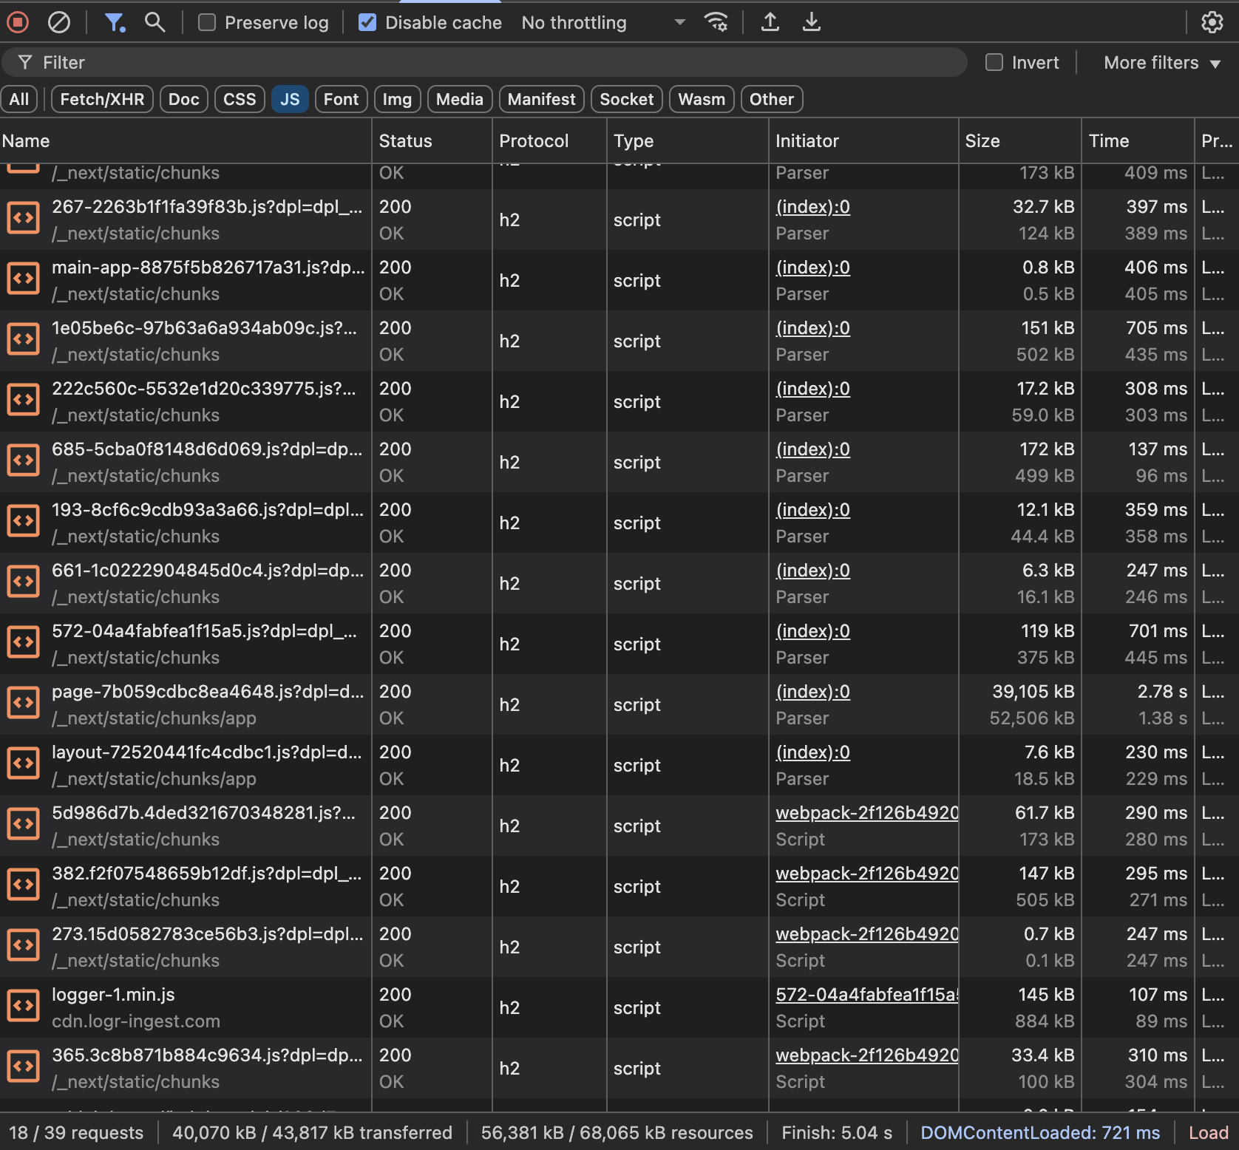Toggle the filter funnel icon in toolbar

[x=115, y=23]
